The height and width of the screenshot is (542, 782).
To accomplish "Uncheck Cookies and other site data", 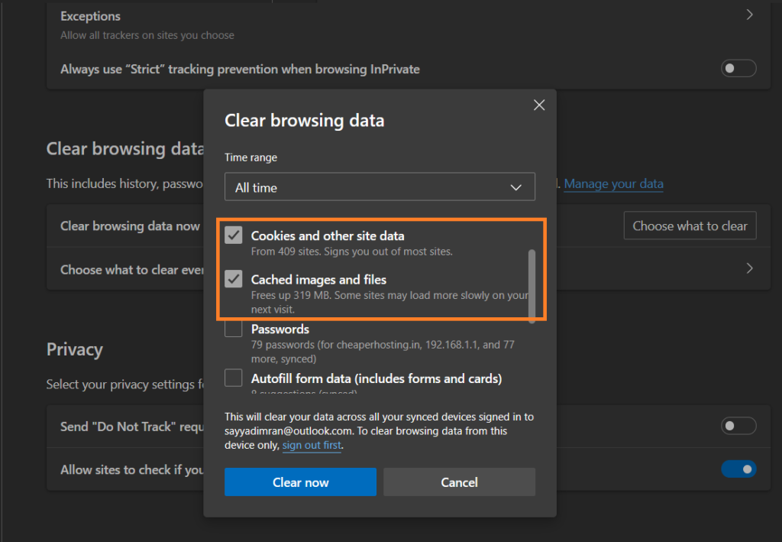I will coord(234,235).
